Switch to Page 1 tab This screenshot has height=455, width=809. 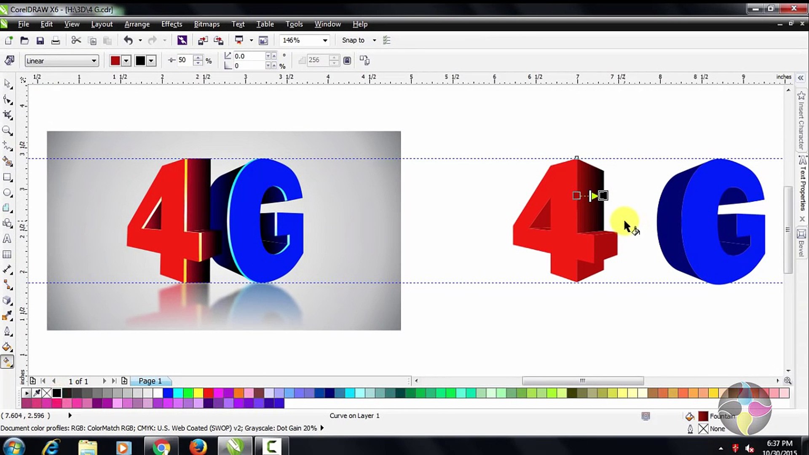[x=150, y=381]
